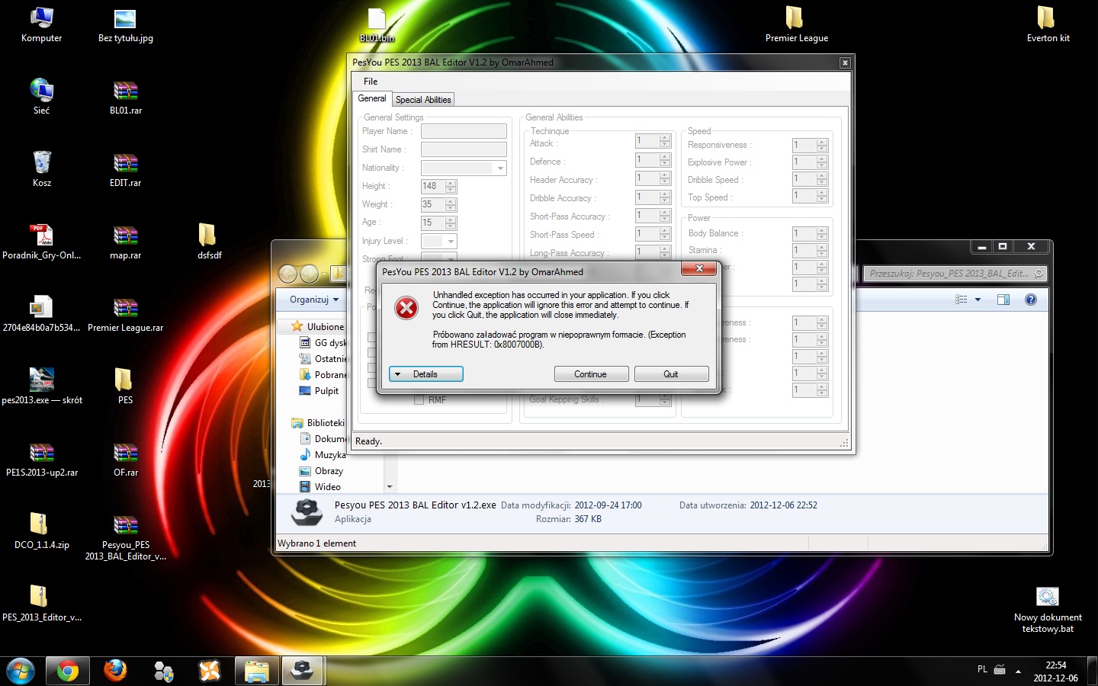The width and height of the screenshot is (1098, 686).
Task: Click Continue in the error dialog
Action: pyautogui.click(x=591, y=374)
